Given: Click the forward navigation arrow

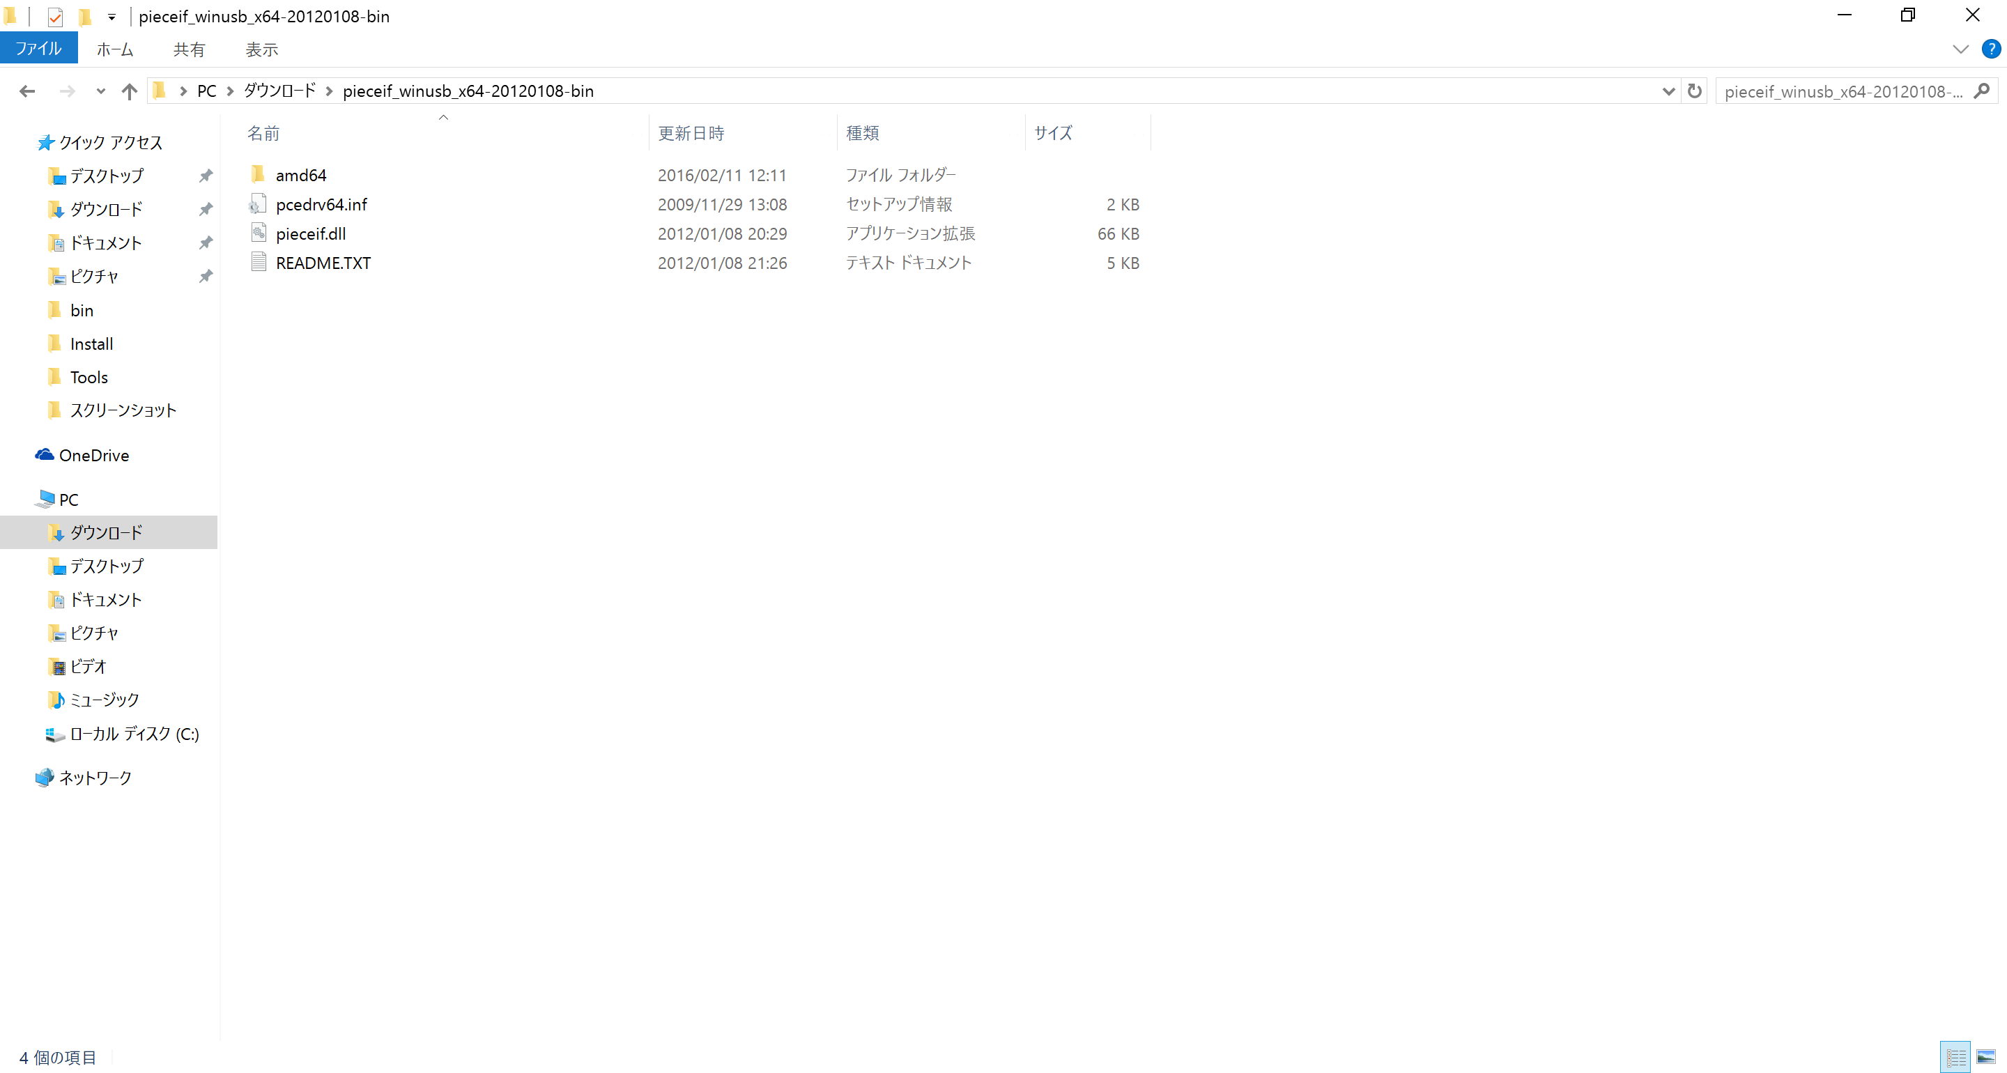Looking at the screenshot, I should 68,91.
